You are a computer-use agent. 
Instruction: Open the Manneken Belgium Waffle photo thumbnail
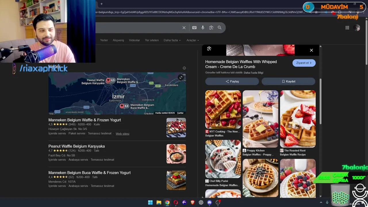click(176, 128)
